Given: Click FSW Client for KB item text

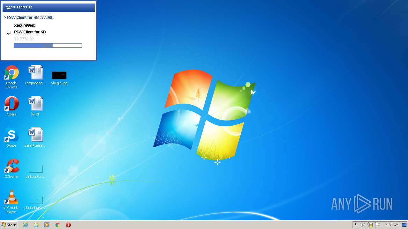Looking at the screenshot, I should (30, 32).
